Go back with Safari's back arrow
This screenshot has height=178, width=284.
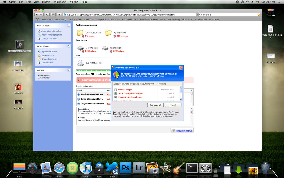coord(37,14)
